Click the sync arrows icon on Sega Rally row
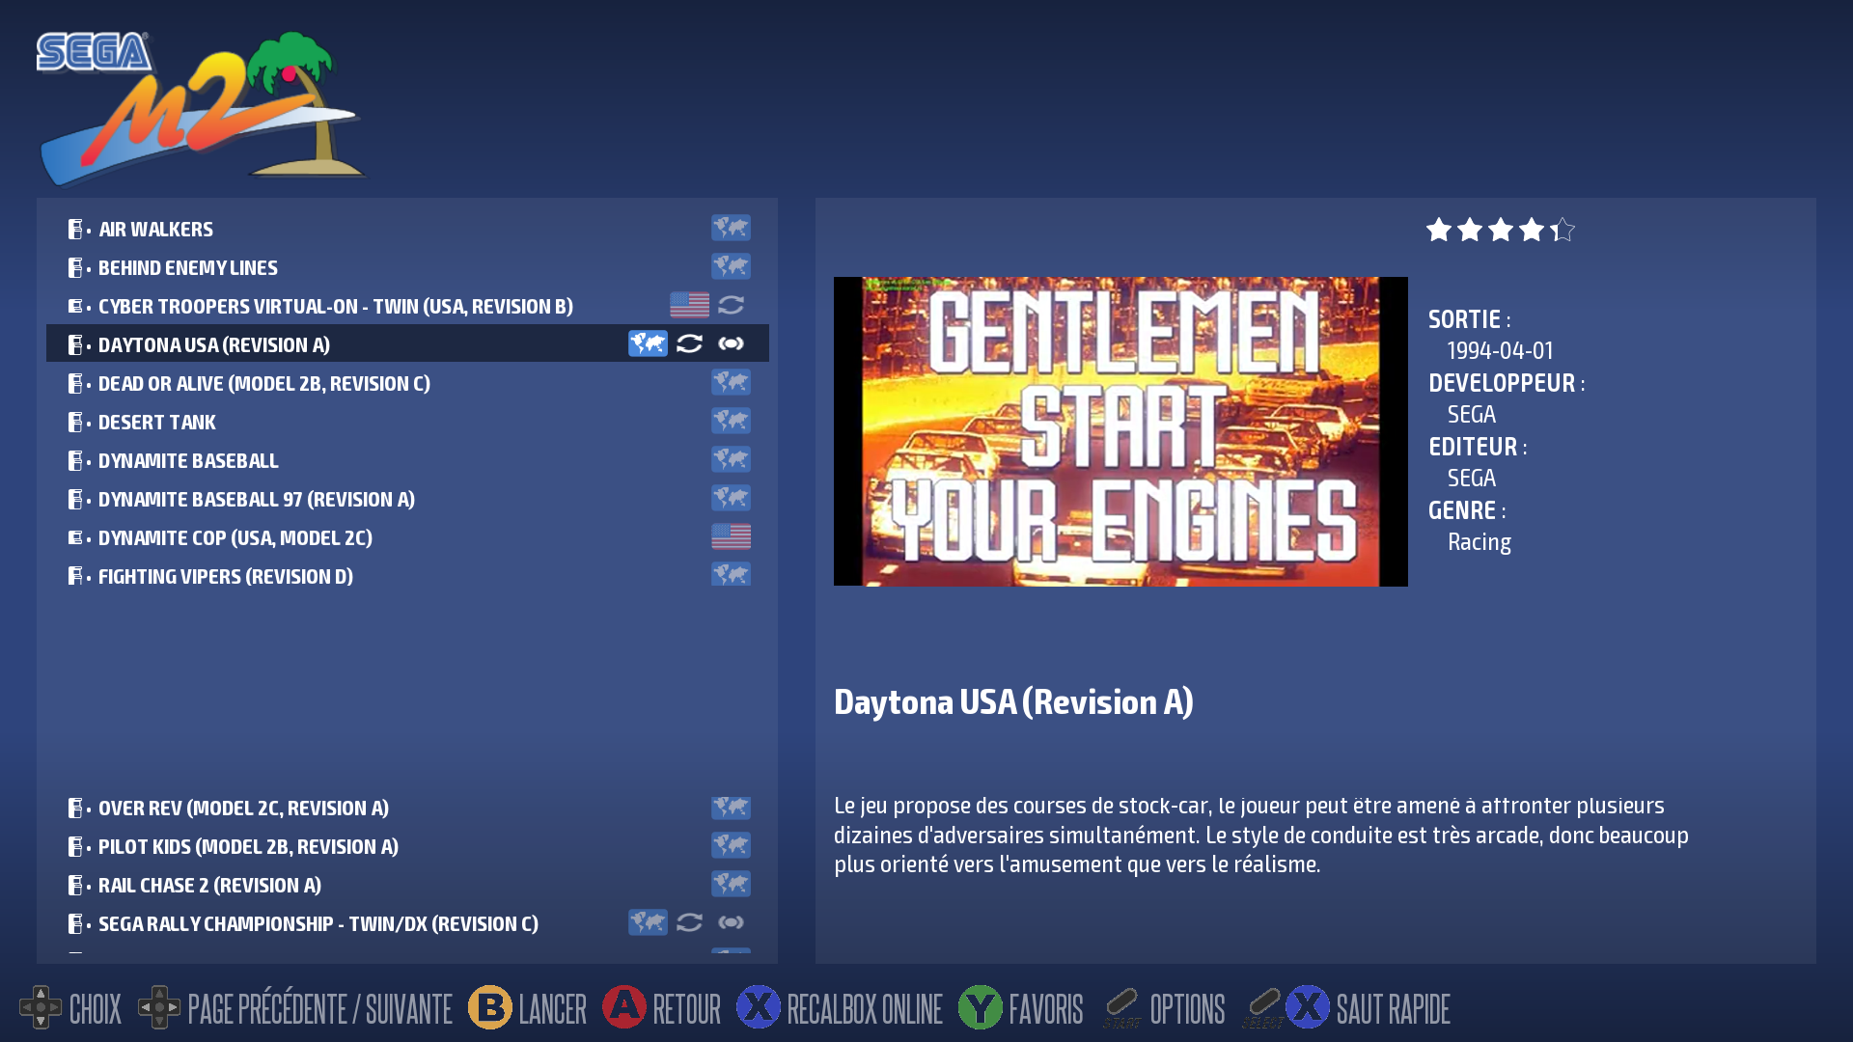 click(x=689, y=922)
